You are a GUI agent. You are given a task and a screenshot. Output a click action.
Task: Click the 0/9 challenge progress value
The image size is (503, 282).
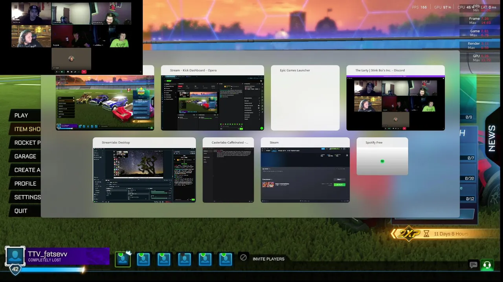(468, 117)
